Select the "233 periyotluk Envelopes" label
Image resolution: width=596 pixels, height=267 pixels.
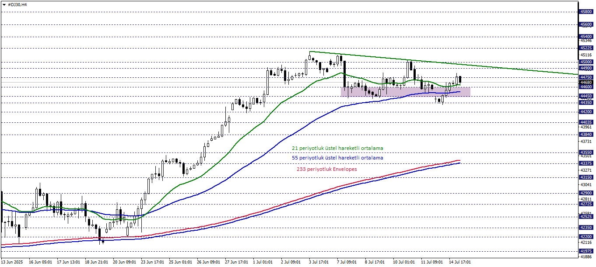(327, 169)
